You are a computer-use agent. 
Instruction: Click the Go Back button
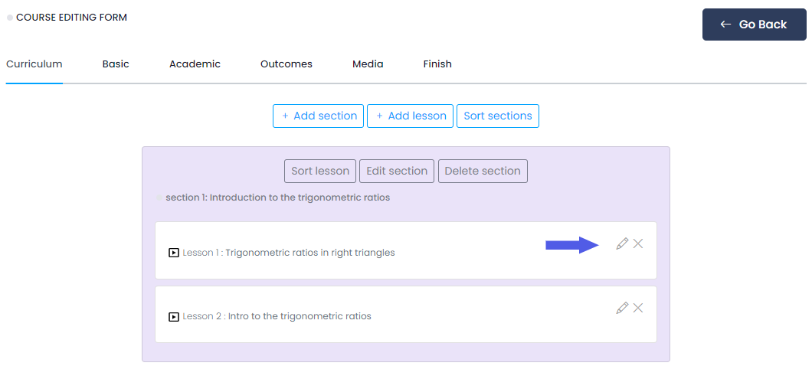(x=754, y=25)
